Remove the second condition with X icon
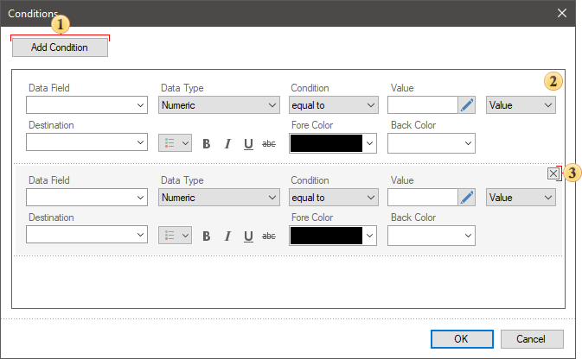The image size is (582, 359). point(553,173)
